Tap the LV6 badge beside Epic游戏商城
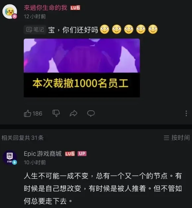This screenshot has height=208, width=192. coord(70,154)
